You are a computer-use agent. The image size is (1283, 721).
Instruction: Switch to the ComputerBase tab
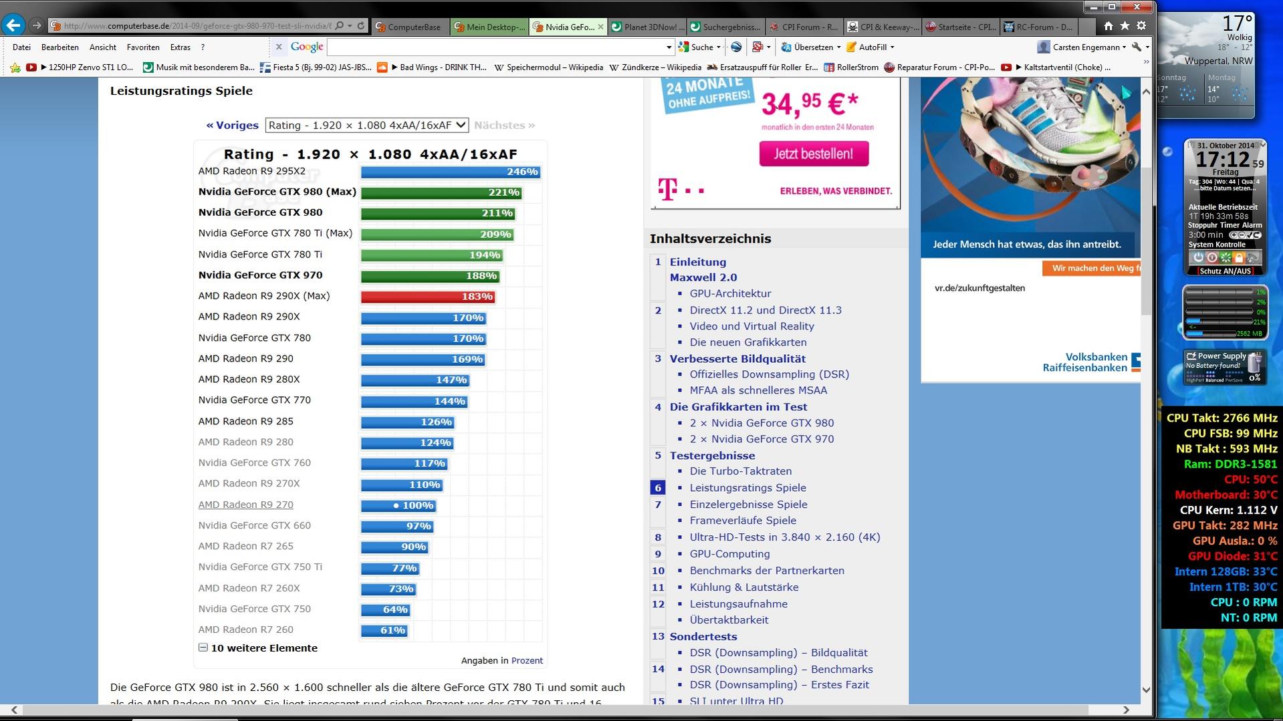point(410,27)
